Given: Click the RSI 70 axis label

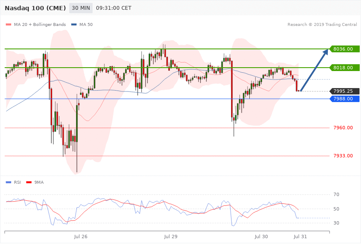Looking at the screenshot, I should click(x=336, y=194).
